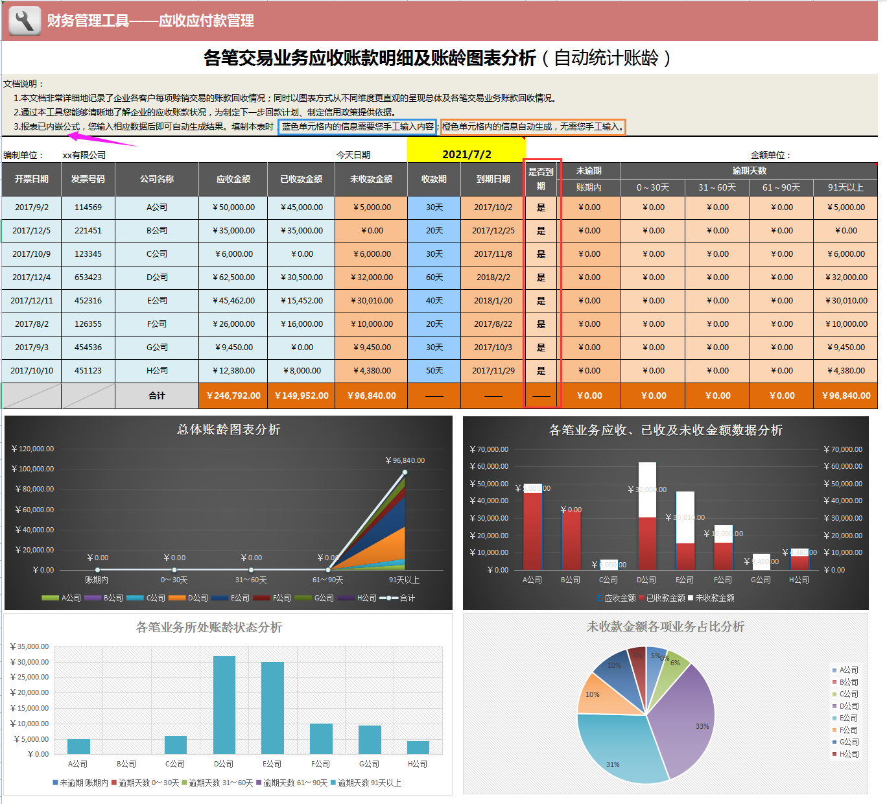Select G公司 name cell in table

[x=157, y=348]
